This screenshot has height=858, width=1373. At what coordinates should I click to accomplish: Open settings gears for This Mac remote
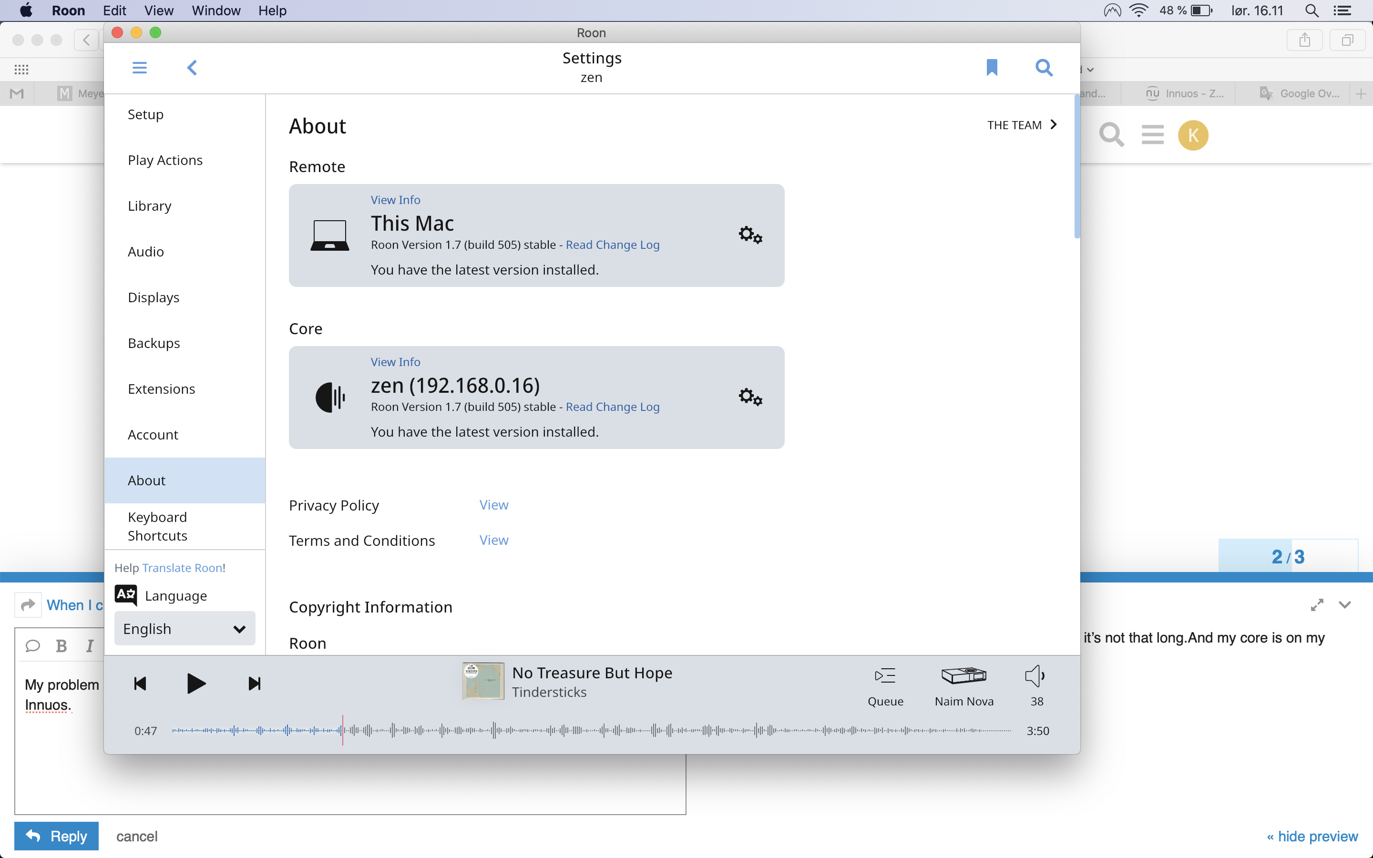coord(750,235)
